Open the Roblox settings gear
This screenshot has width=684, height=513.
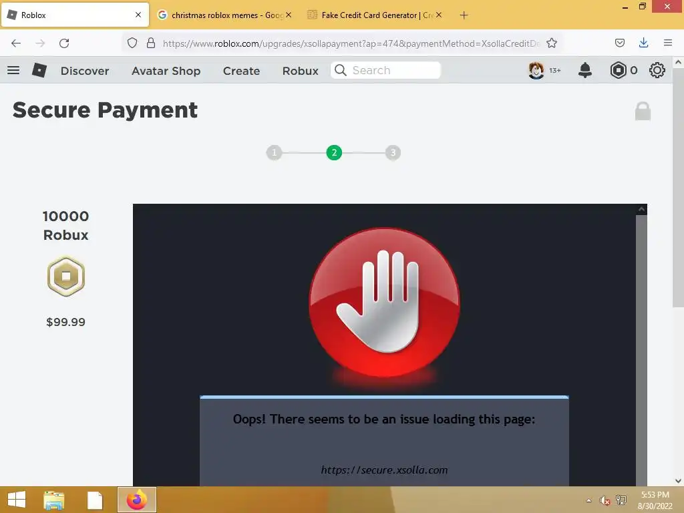click(657, 70)
